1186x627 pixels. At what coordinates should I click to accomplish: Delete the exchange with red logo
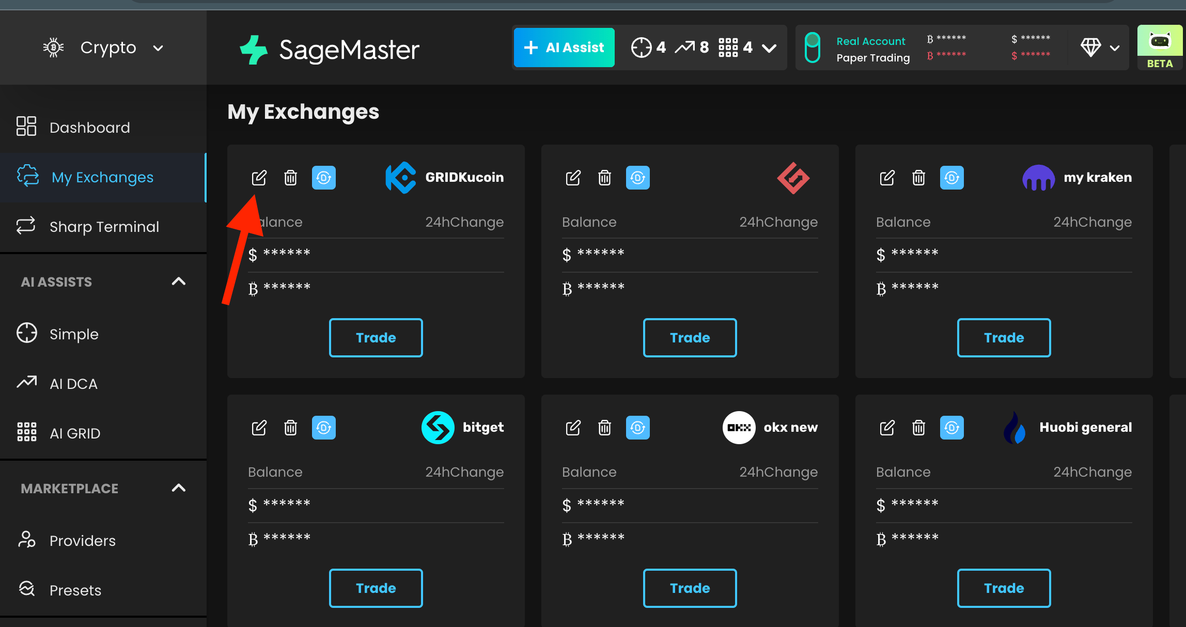pyautogui.click(x=605, y=178)
